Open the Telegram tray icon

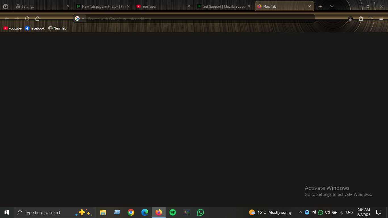(x=314, y=212)
